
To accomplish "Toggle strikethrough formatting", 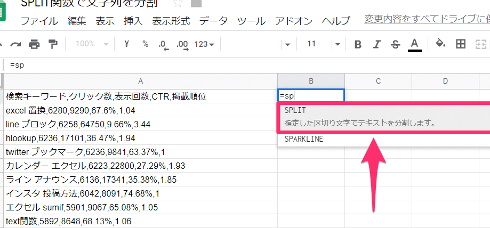I will [395, 44].
